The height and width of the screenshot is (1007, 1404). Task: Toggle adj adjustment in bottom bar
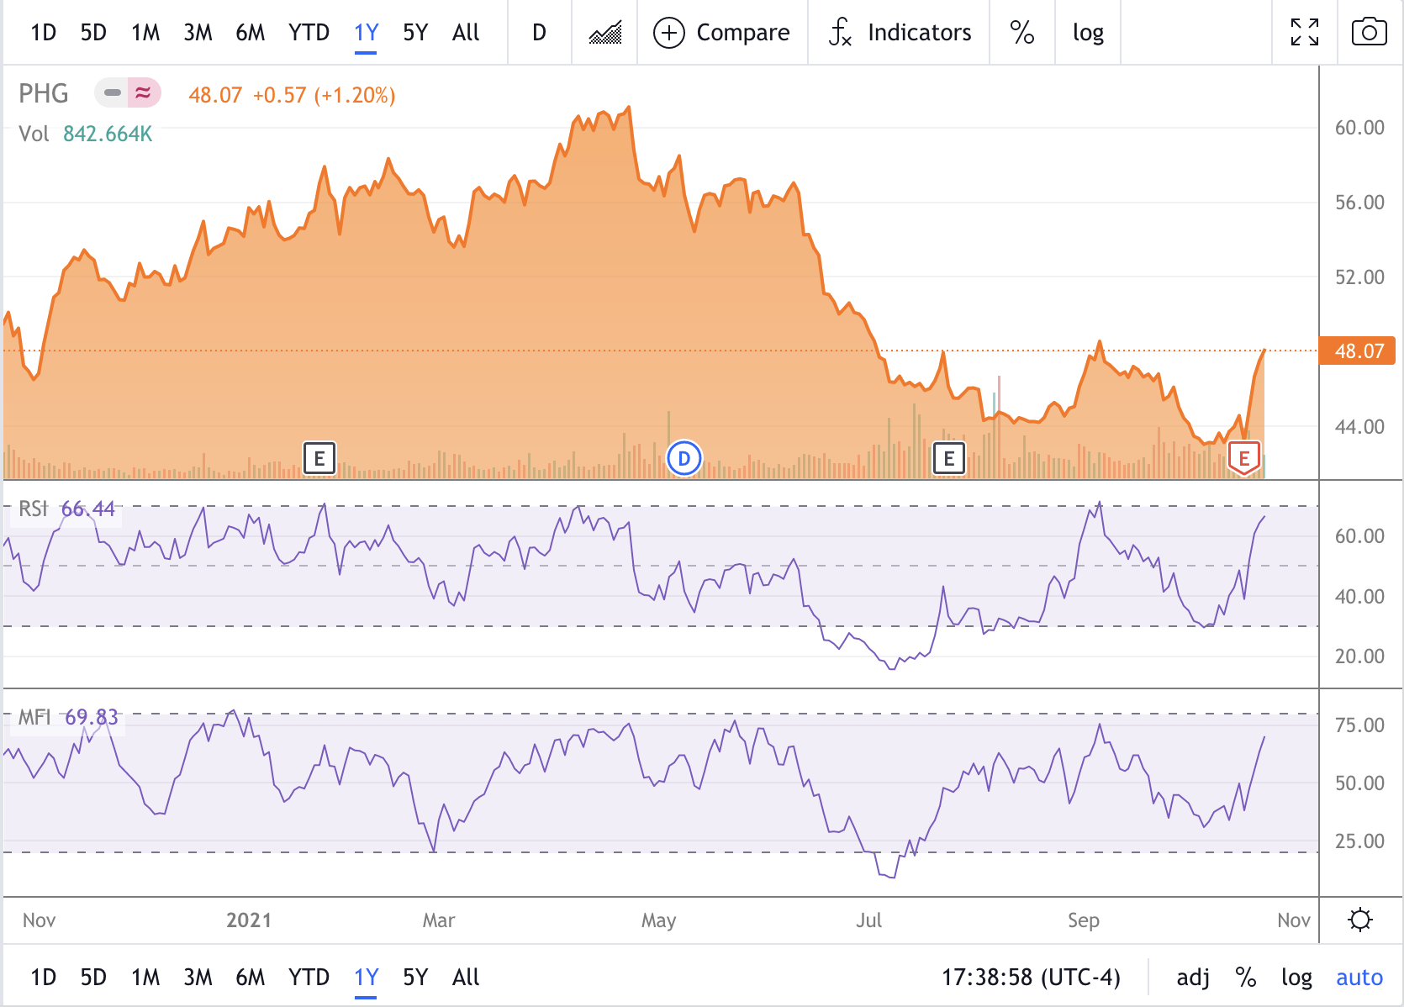point(1193,978)
